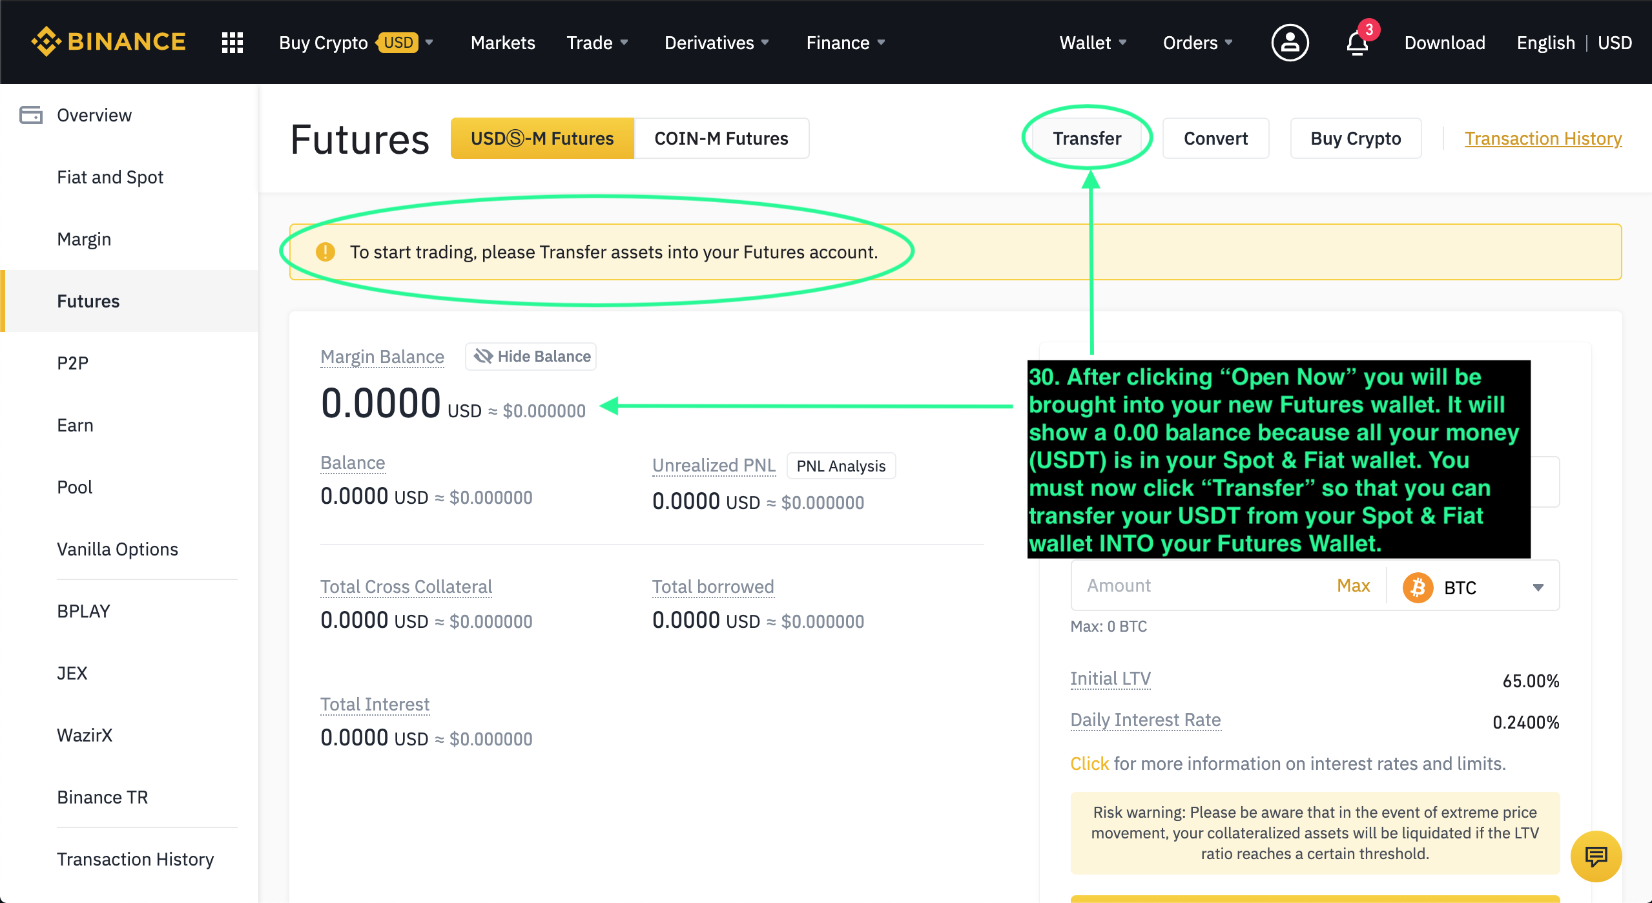The width and height of the screenshot is (1652, 903).
Task: Click the Binance logo
Action: (x=108, y=42)
